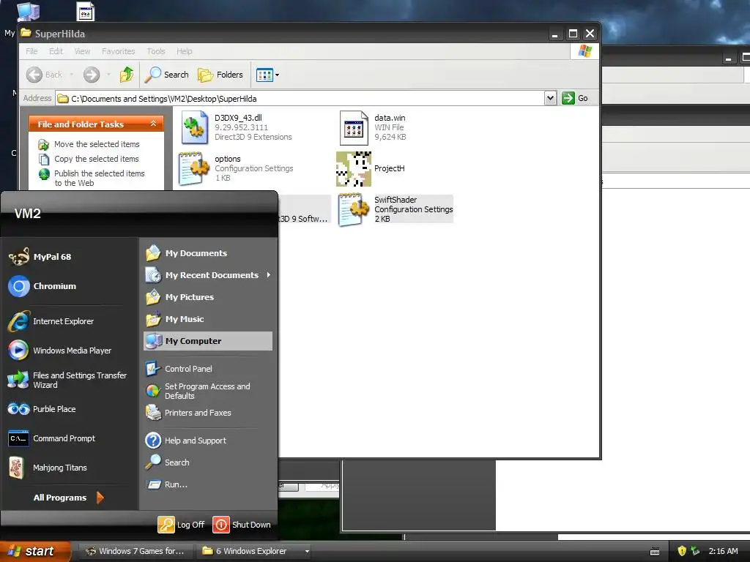
Task: Expand My Recent Documents submenu arrow
Action: pos(268,275)
